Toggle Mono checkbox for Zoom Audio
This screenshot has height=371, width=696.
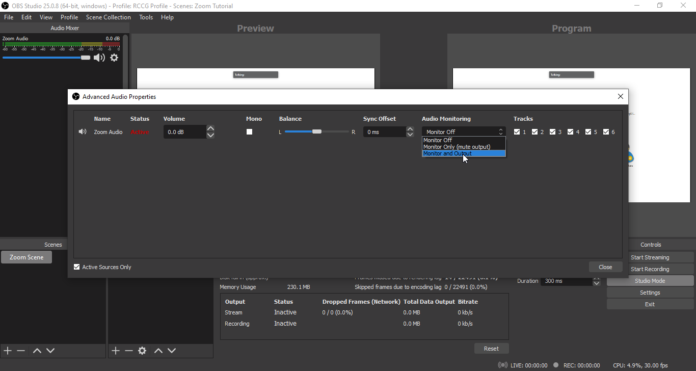[x=249, y=131]
